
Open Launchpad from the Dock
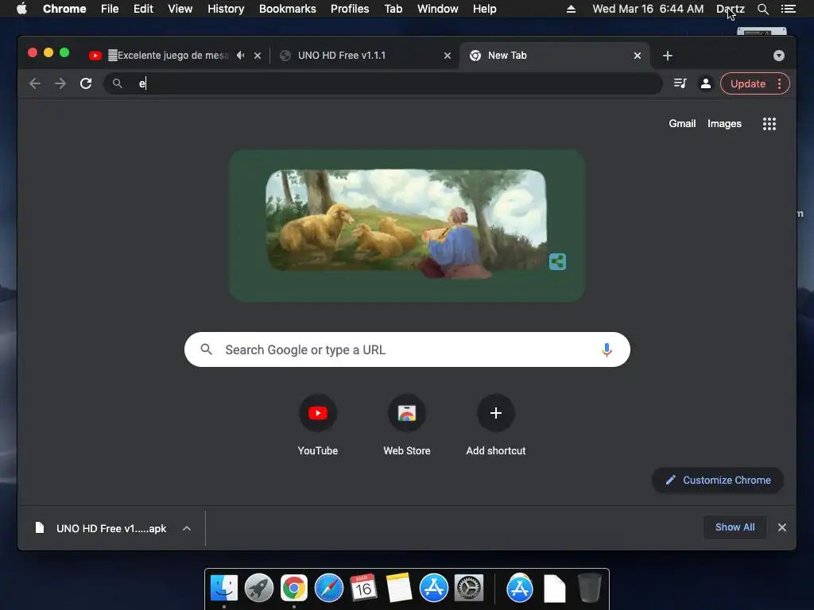click(x=259, y=589)
